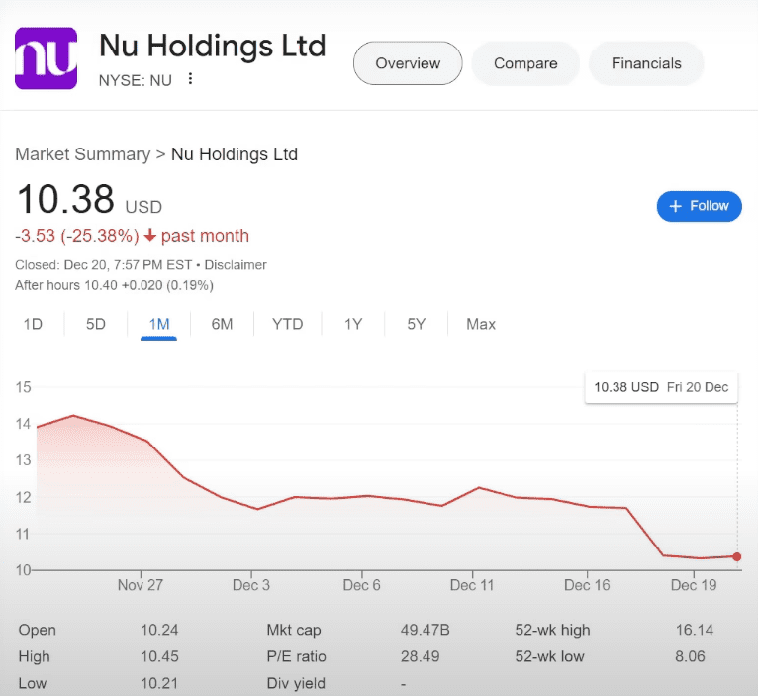Select the 5D time range
Image resolution: width=758 pixels, height=696 pixels.
click(x=95, y=324)
